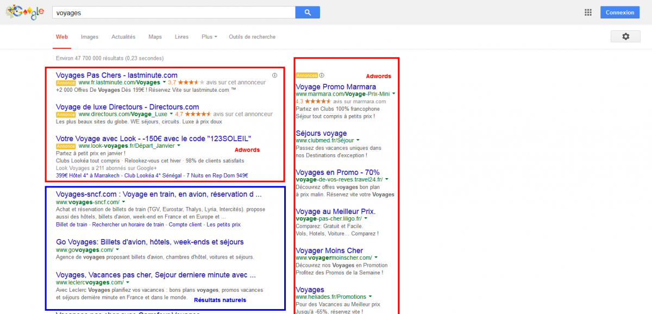Switch to the Livres tab
This screenshot has height=314, width=652.
coord(181,37)
